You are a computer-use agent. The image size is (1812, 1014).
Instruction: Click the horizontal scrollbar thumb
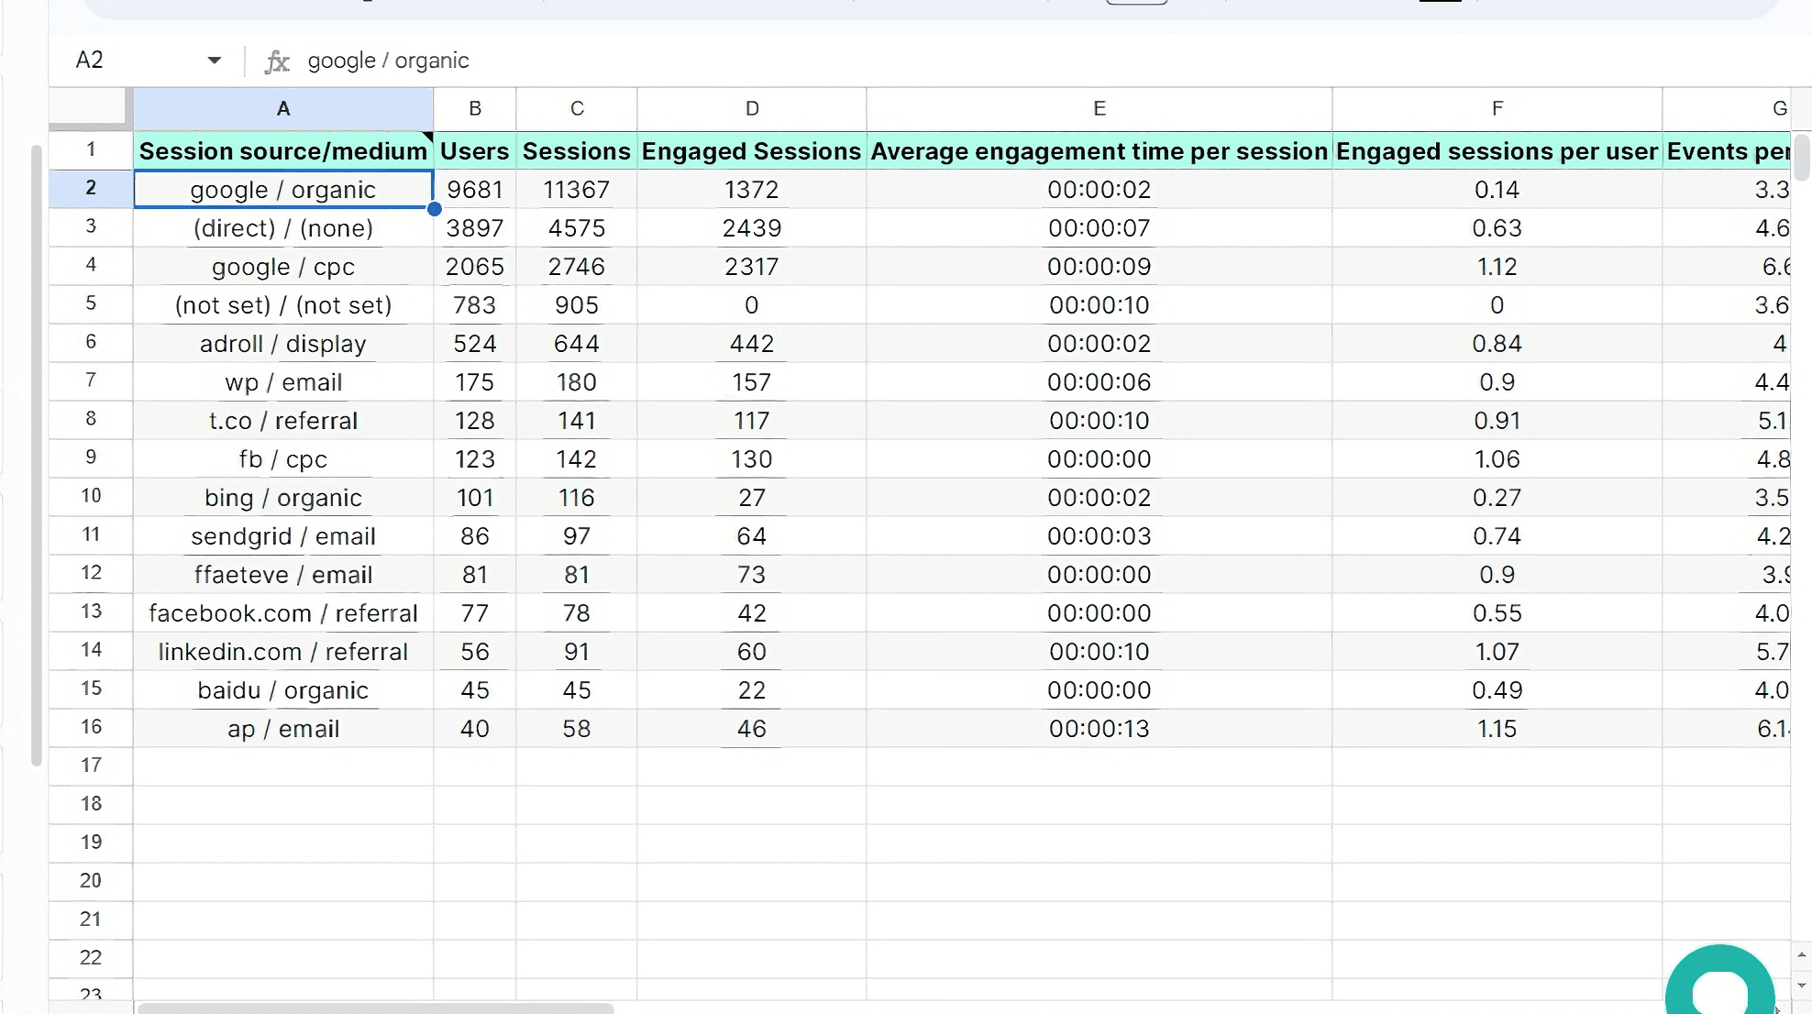point(376,1008)
